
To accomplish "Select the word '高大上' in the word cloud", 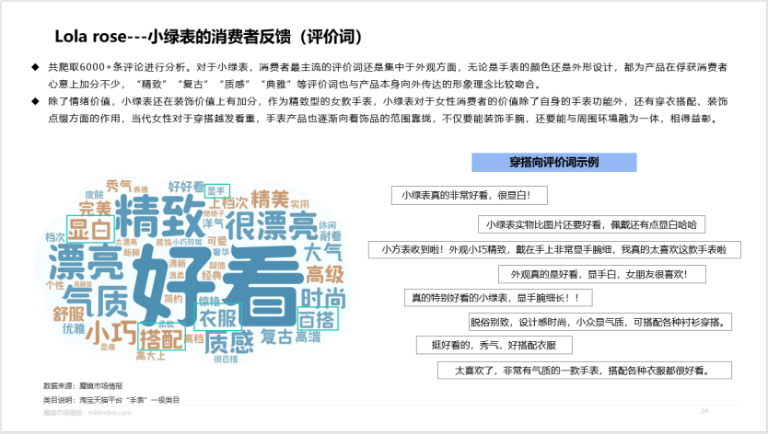I will point(151,356).
